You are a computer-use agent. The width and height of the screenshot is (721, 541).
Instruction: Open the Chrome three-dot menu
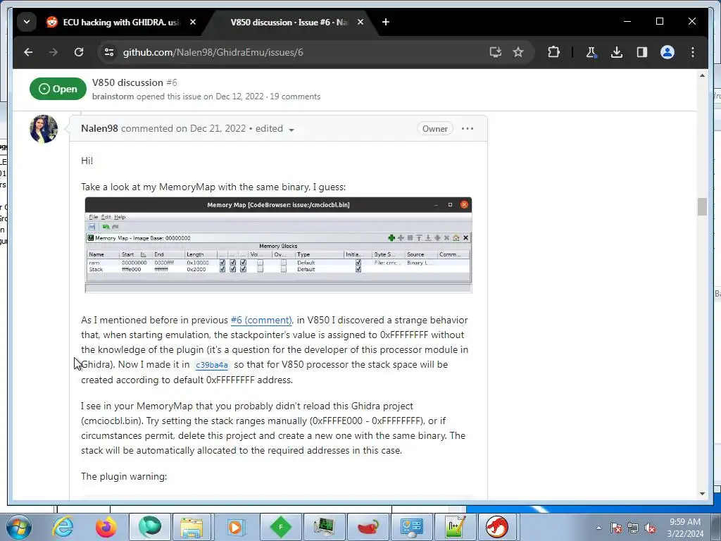pos(693,52)
